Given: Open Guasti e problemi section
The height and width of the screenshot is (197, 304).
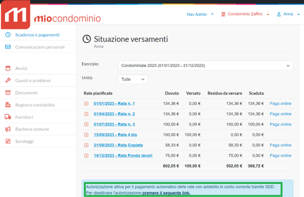Looking at the screenshot, I should (33, 81).
